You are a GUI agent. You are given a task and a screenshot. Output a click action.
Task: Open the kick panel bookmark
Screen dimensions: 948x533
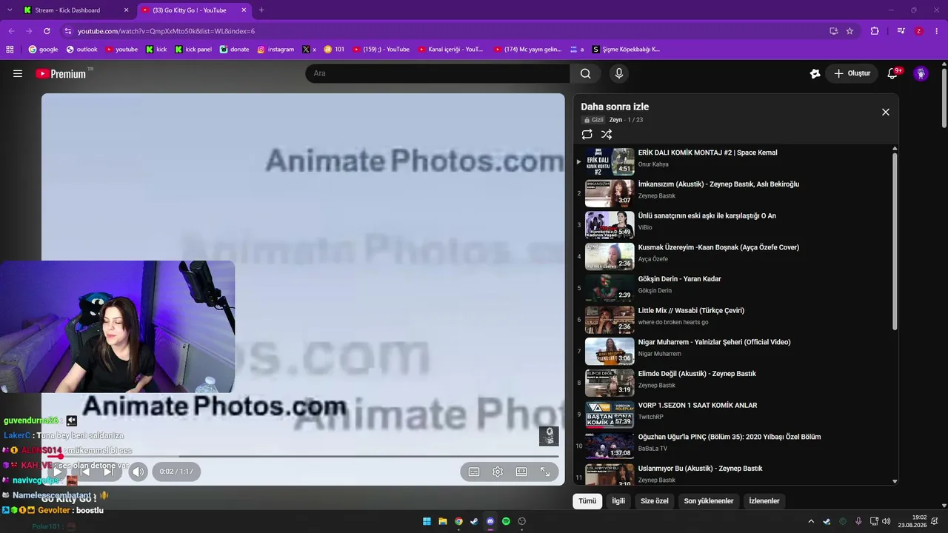(193, 50)
